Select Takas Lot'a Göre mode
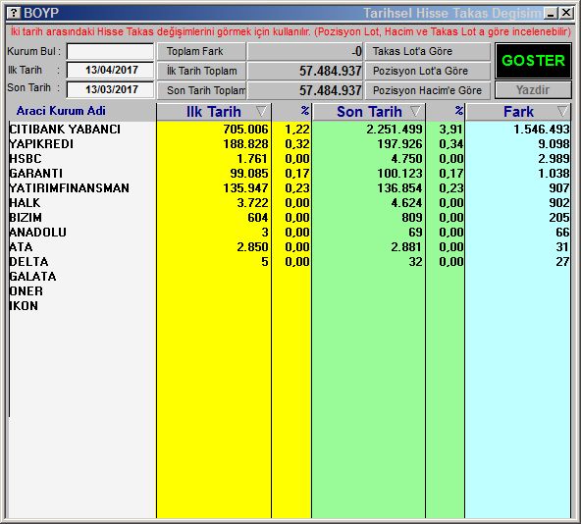Image resolution: width=581 pixels, height=524 pixels. coord(428,51)
